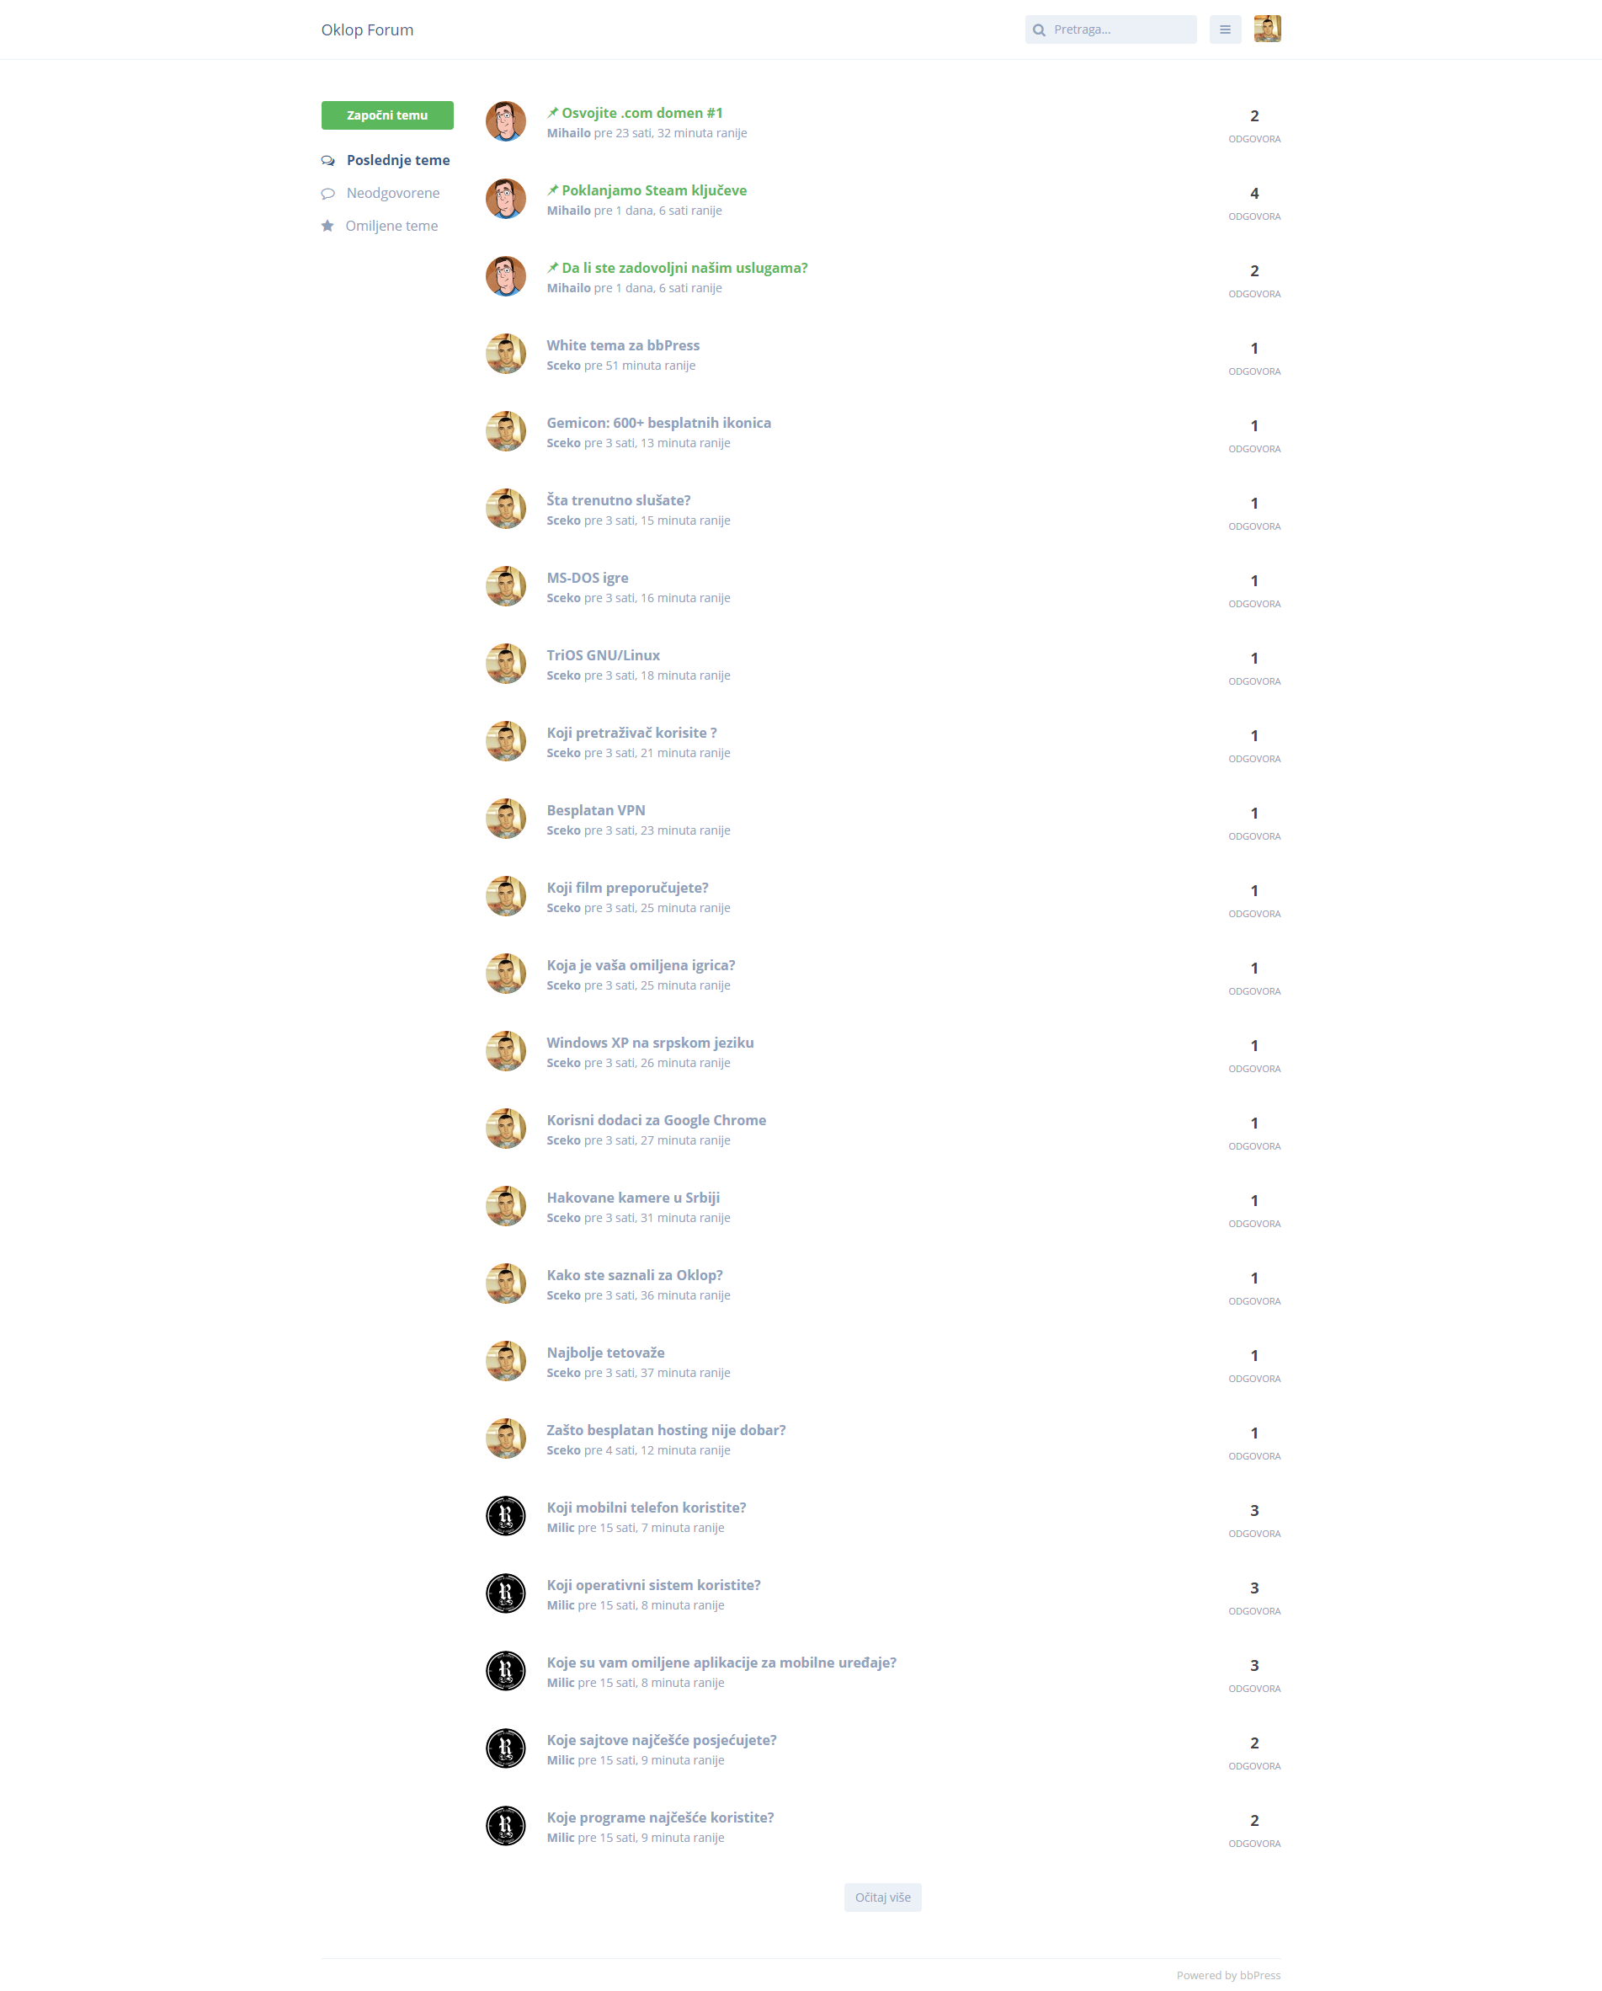Viewport: 1602px width, 1991px height.
Task: Select the Neodgovorene sidebar filter
Action: click(x=393, y=193)
